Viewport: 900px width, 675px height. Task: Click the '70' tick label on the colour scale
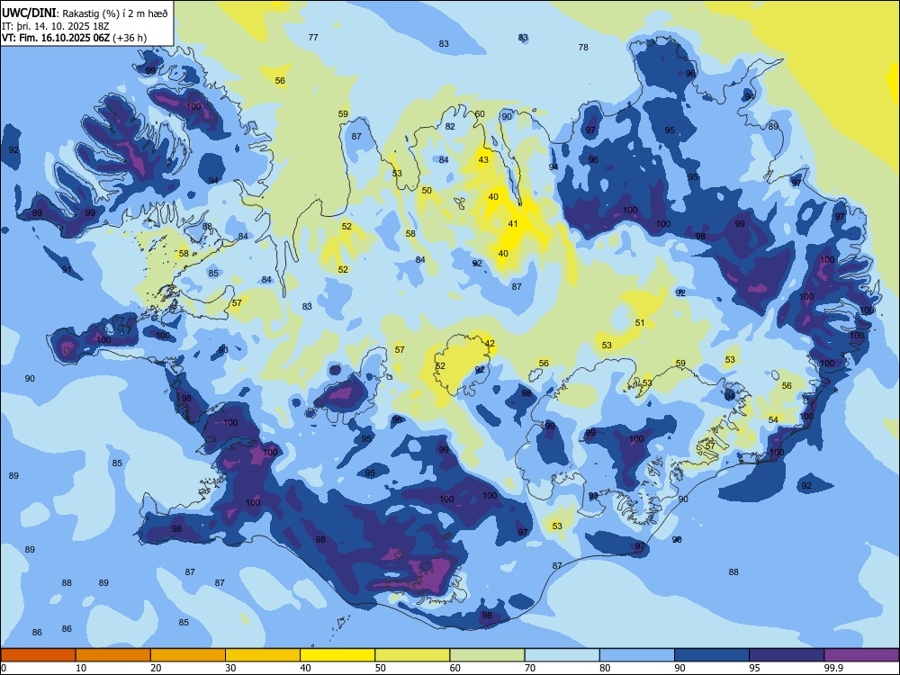pyautogui.click(x=530, y=668)
